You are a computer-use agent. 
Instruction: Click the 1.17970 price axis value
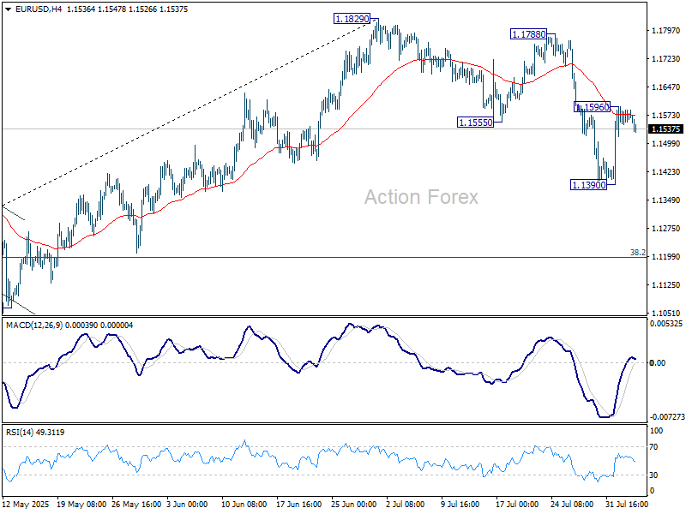pos(666,31)
